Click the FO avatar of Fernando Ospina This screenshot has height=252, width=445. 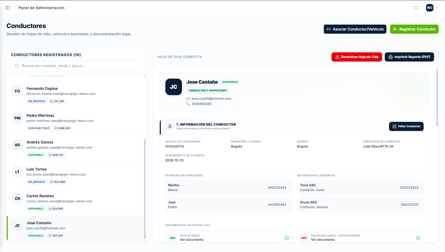(17, 91)
